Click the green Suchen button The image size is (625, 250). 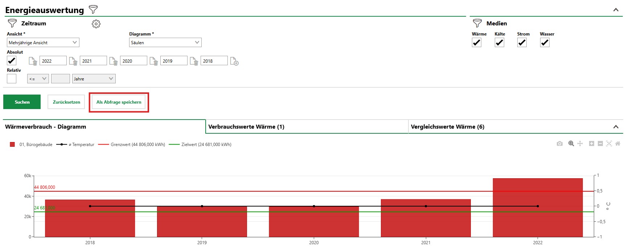(22, 102)
